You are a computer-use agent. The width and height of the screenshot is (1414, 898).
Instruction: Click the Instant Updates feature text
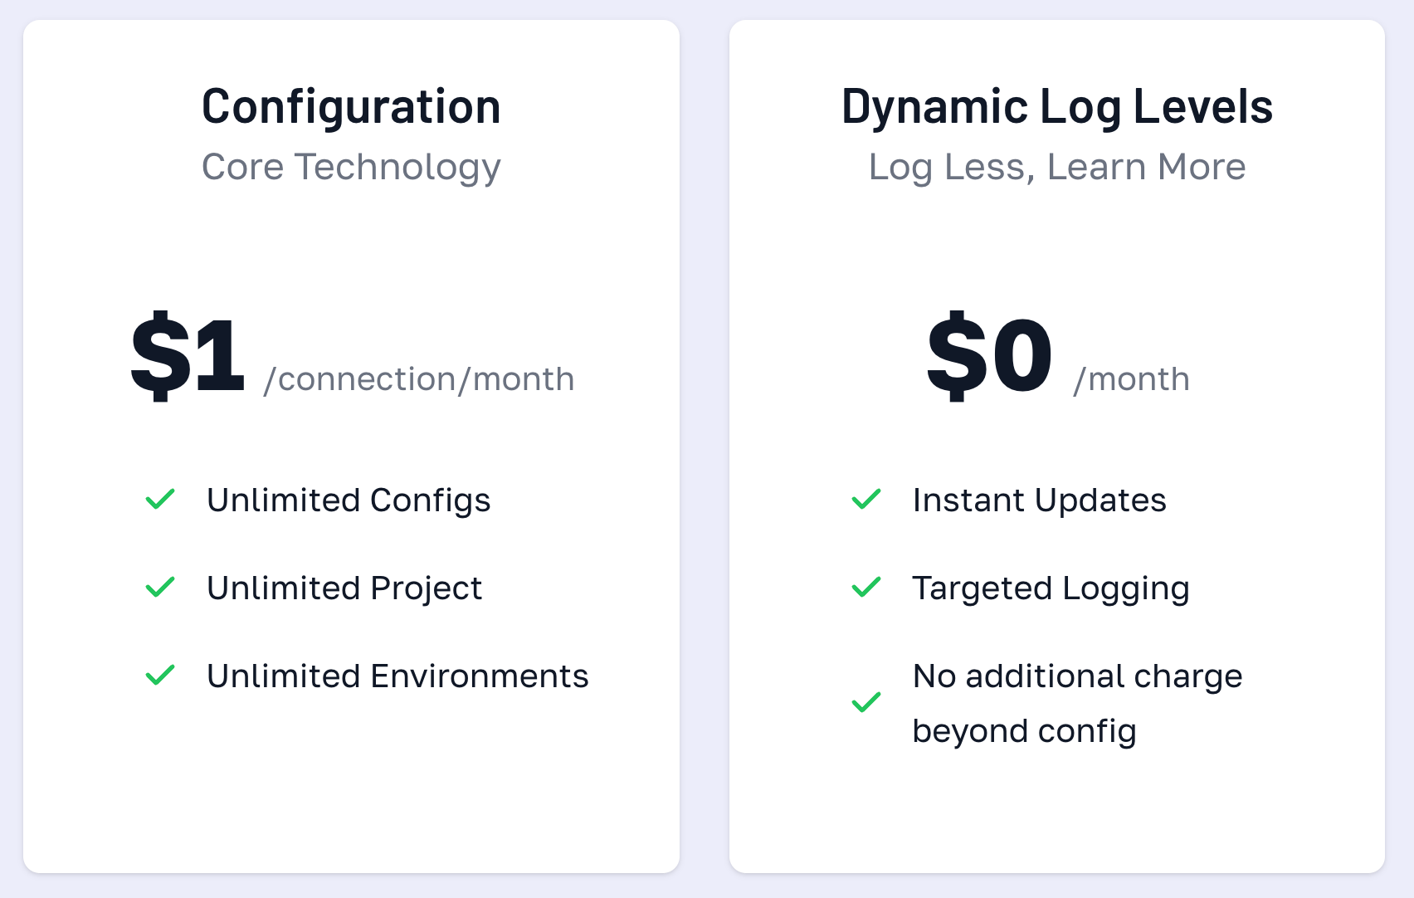coord(1040,500)
